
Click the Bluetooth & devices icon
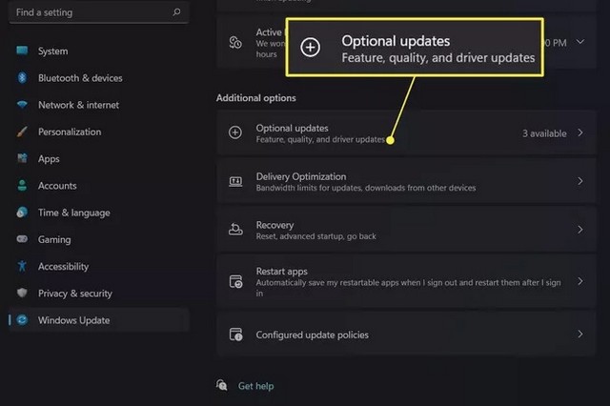point(22,78)
